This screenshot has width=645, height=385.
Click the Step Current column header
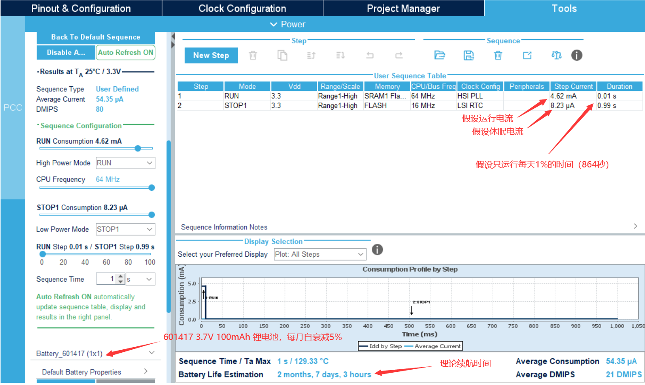573,86
